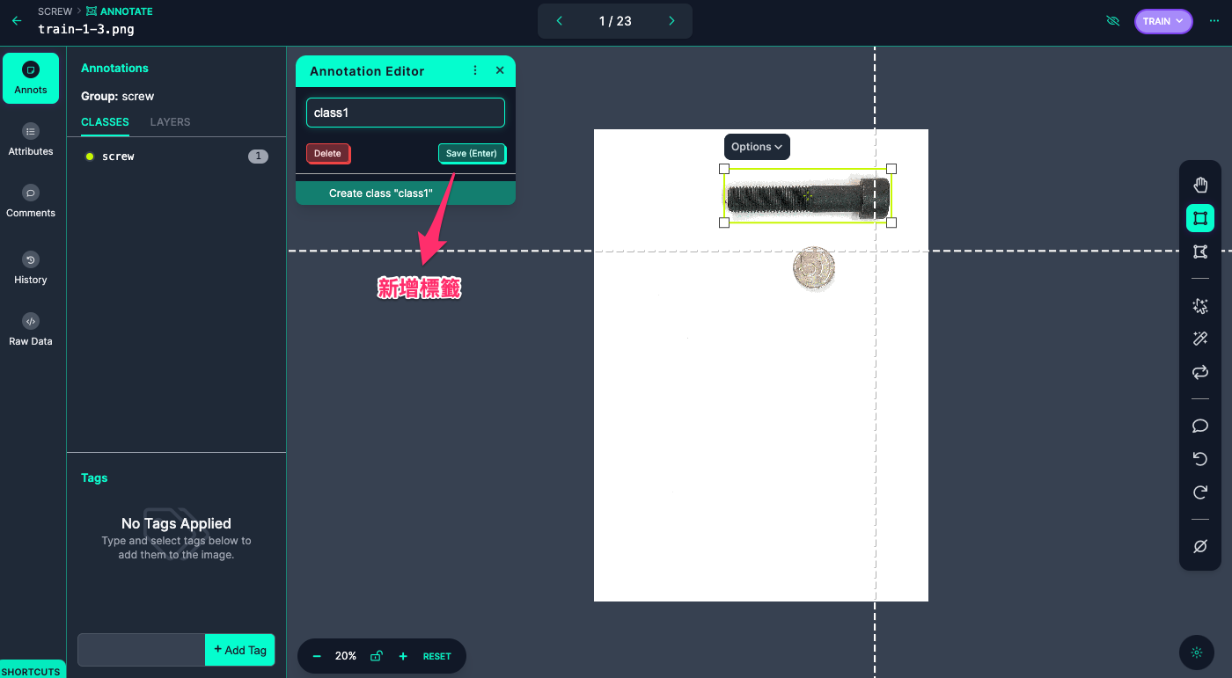Activate the smart polygon tool

(1199, 306)
